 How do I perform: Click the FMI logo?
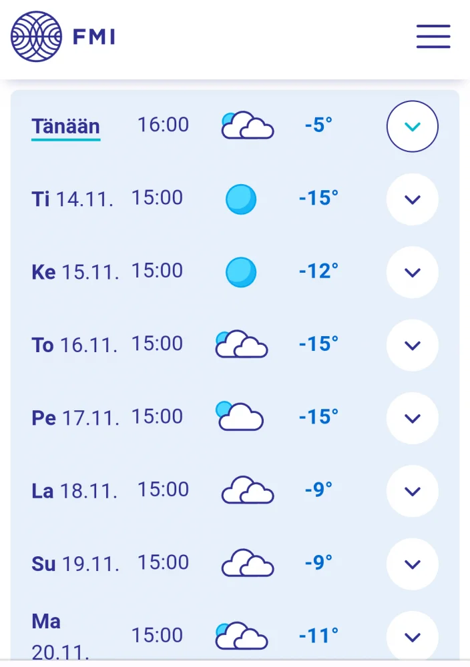click(63, 36)
